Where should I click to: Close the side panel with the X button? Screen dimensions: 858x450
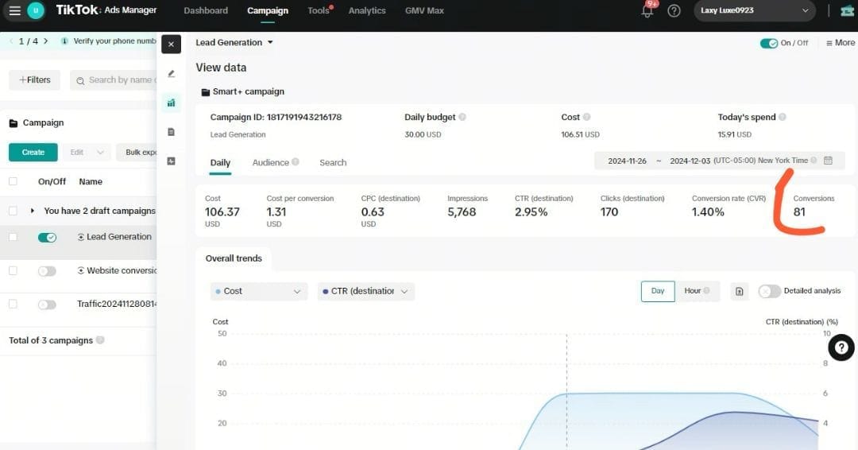coord(172,45)
